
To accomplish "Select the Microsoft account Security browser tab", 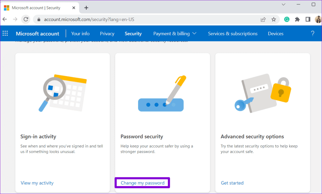I will coord(40,8).
